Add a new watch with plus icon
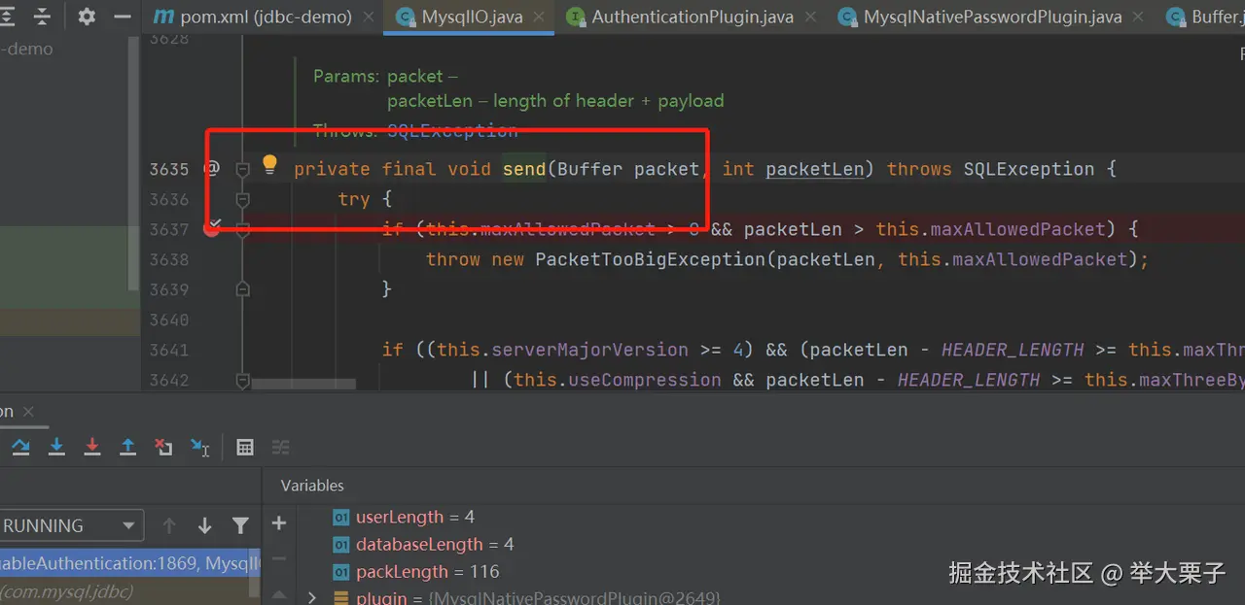The width and height of the screenshot is (1245, 605). click(x=279, y=523)
